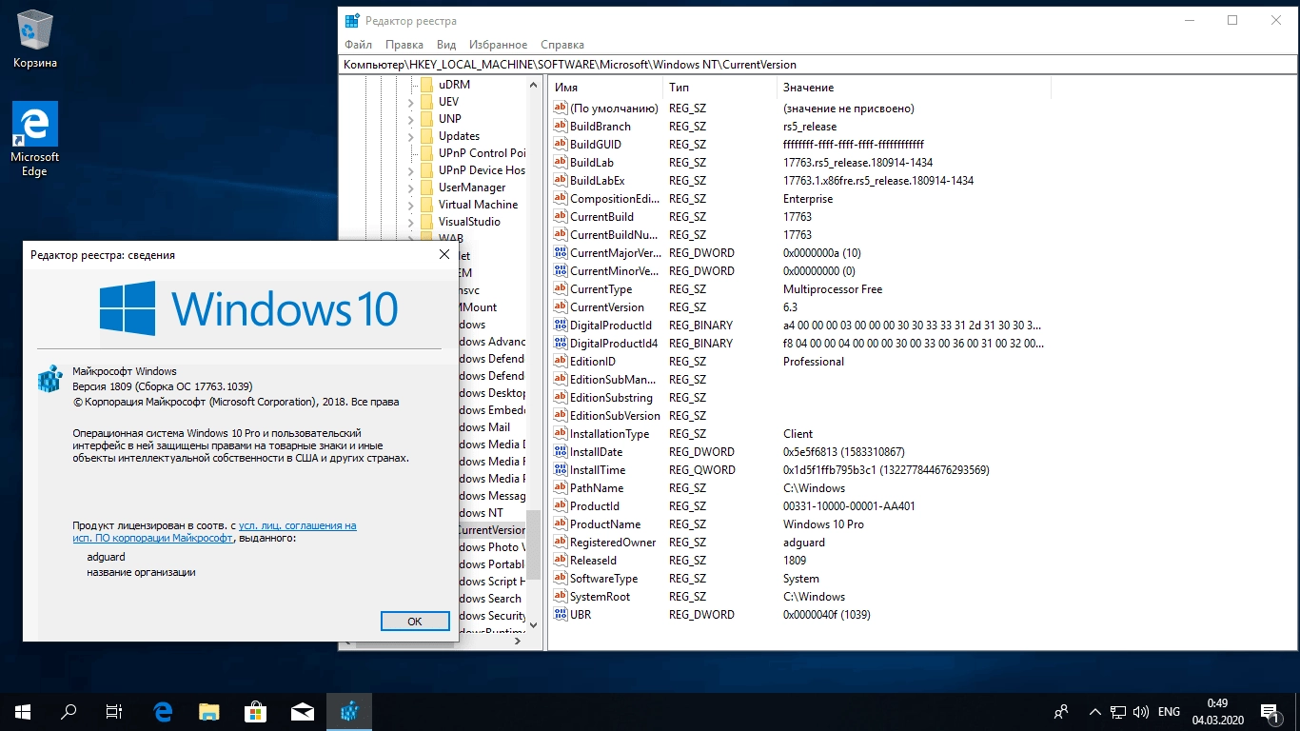The height and width of the screenshot is (731, 1300).
Task: Click the Тип column header
Action: 720,88
